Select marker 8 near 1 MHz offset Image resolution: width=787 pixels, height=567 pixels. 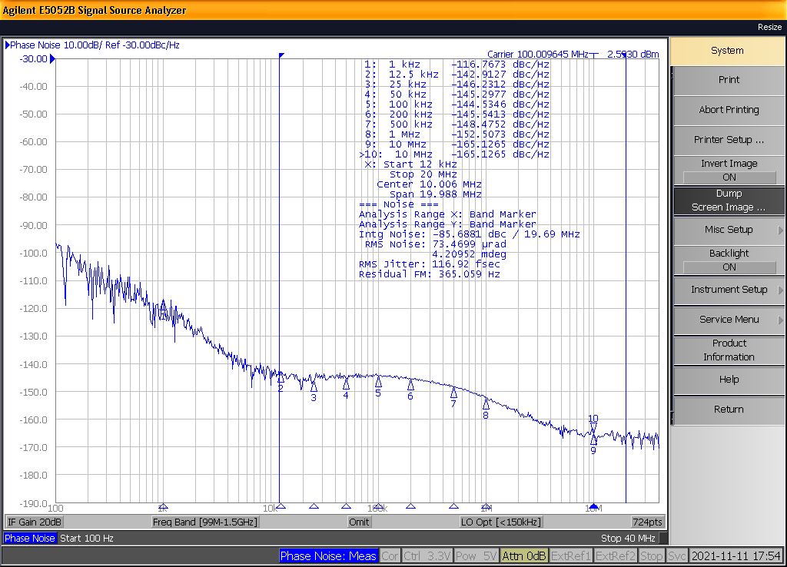pos(486,403)
